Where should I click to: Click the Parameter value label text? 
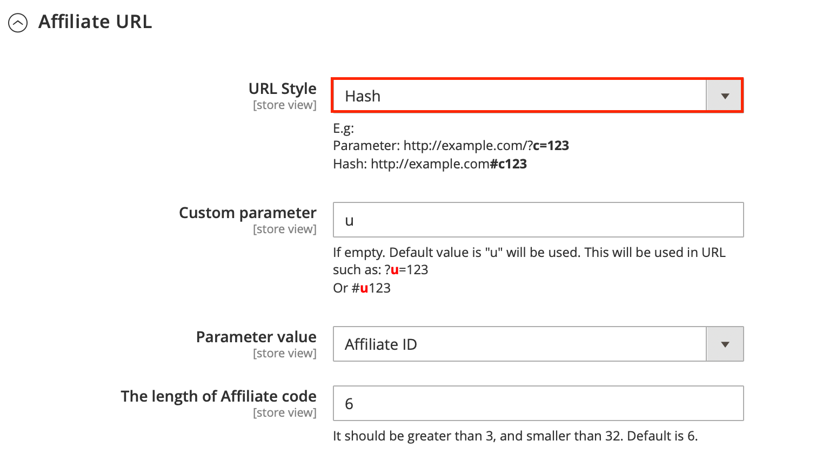256,336
